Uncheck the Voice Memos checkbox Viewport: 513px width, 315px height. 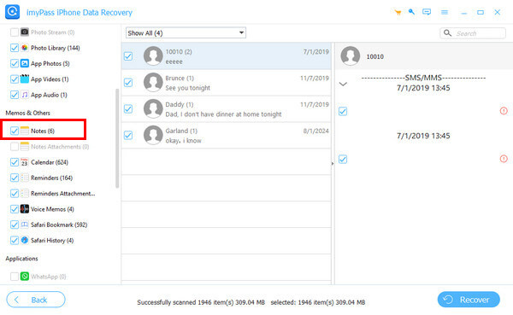tap(14, 209)
